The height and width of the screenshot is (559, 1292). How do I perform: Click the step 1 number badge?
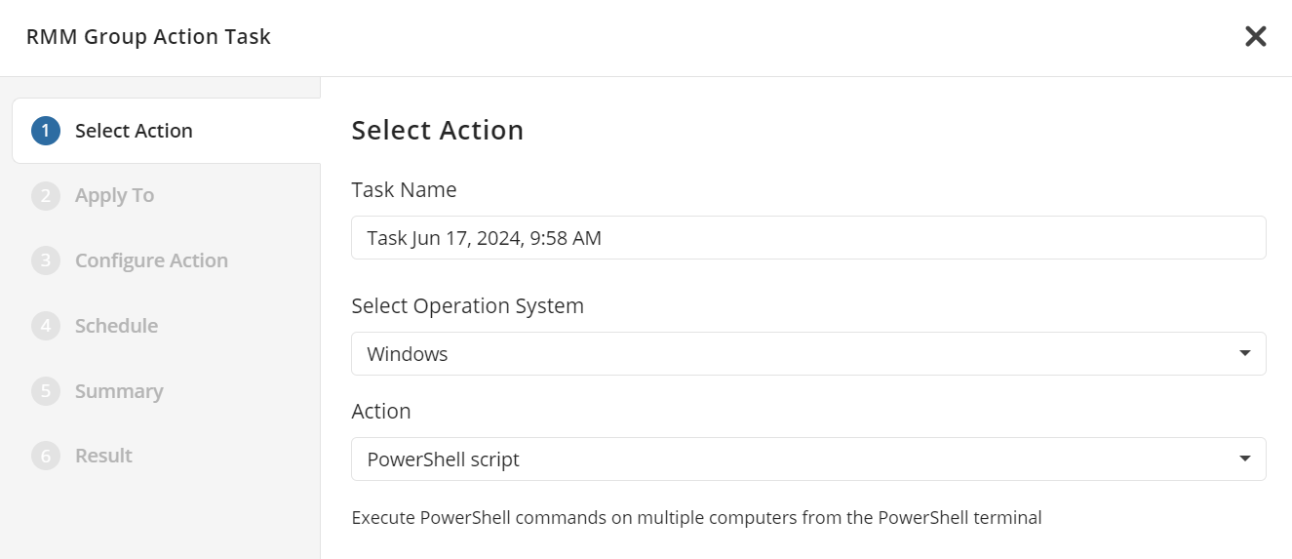[46, 131]
